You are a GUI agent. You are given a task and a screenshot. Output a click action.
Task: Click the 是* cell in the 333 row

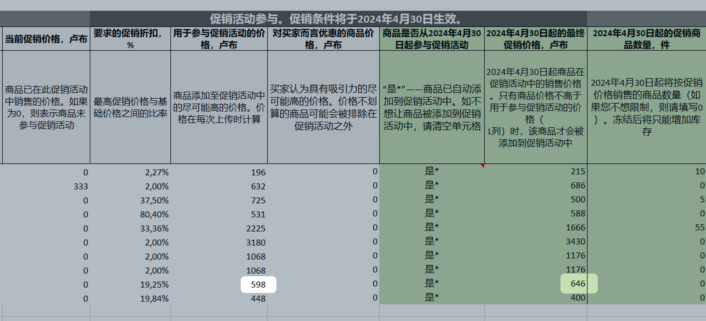click(x=432, y=185)
